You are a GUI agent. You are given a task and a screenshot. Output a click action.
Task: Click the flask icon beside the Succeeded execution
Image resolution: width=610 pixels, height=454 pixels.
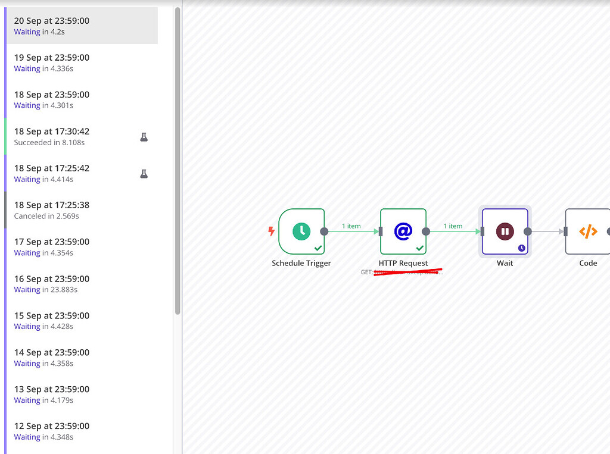pos(144,136)
